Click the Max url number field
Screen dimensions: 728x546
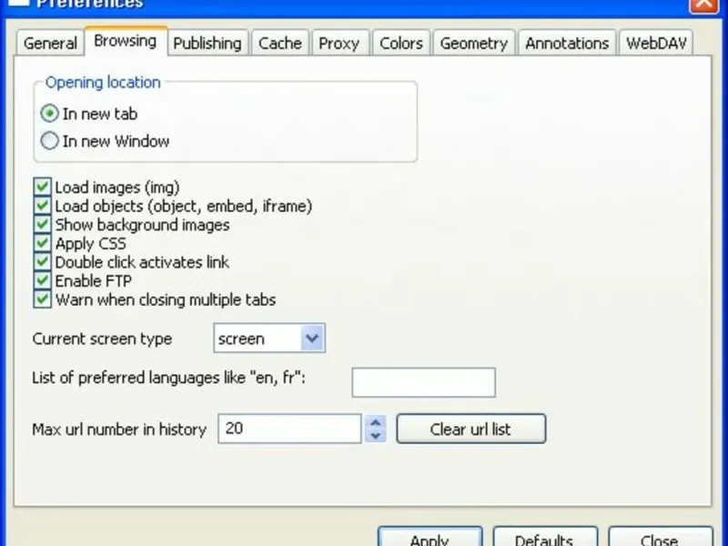pos(289,429)
